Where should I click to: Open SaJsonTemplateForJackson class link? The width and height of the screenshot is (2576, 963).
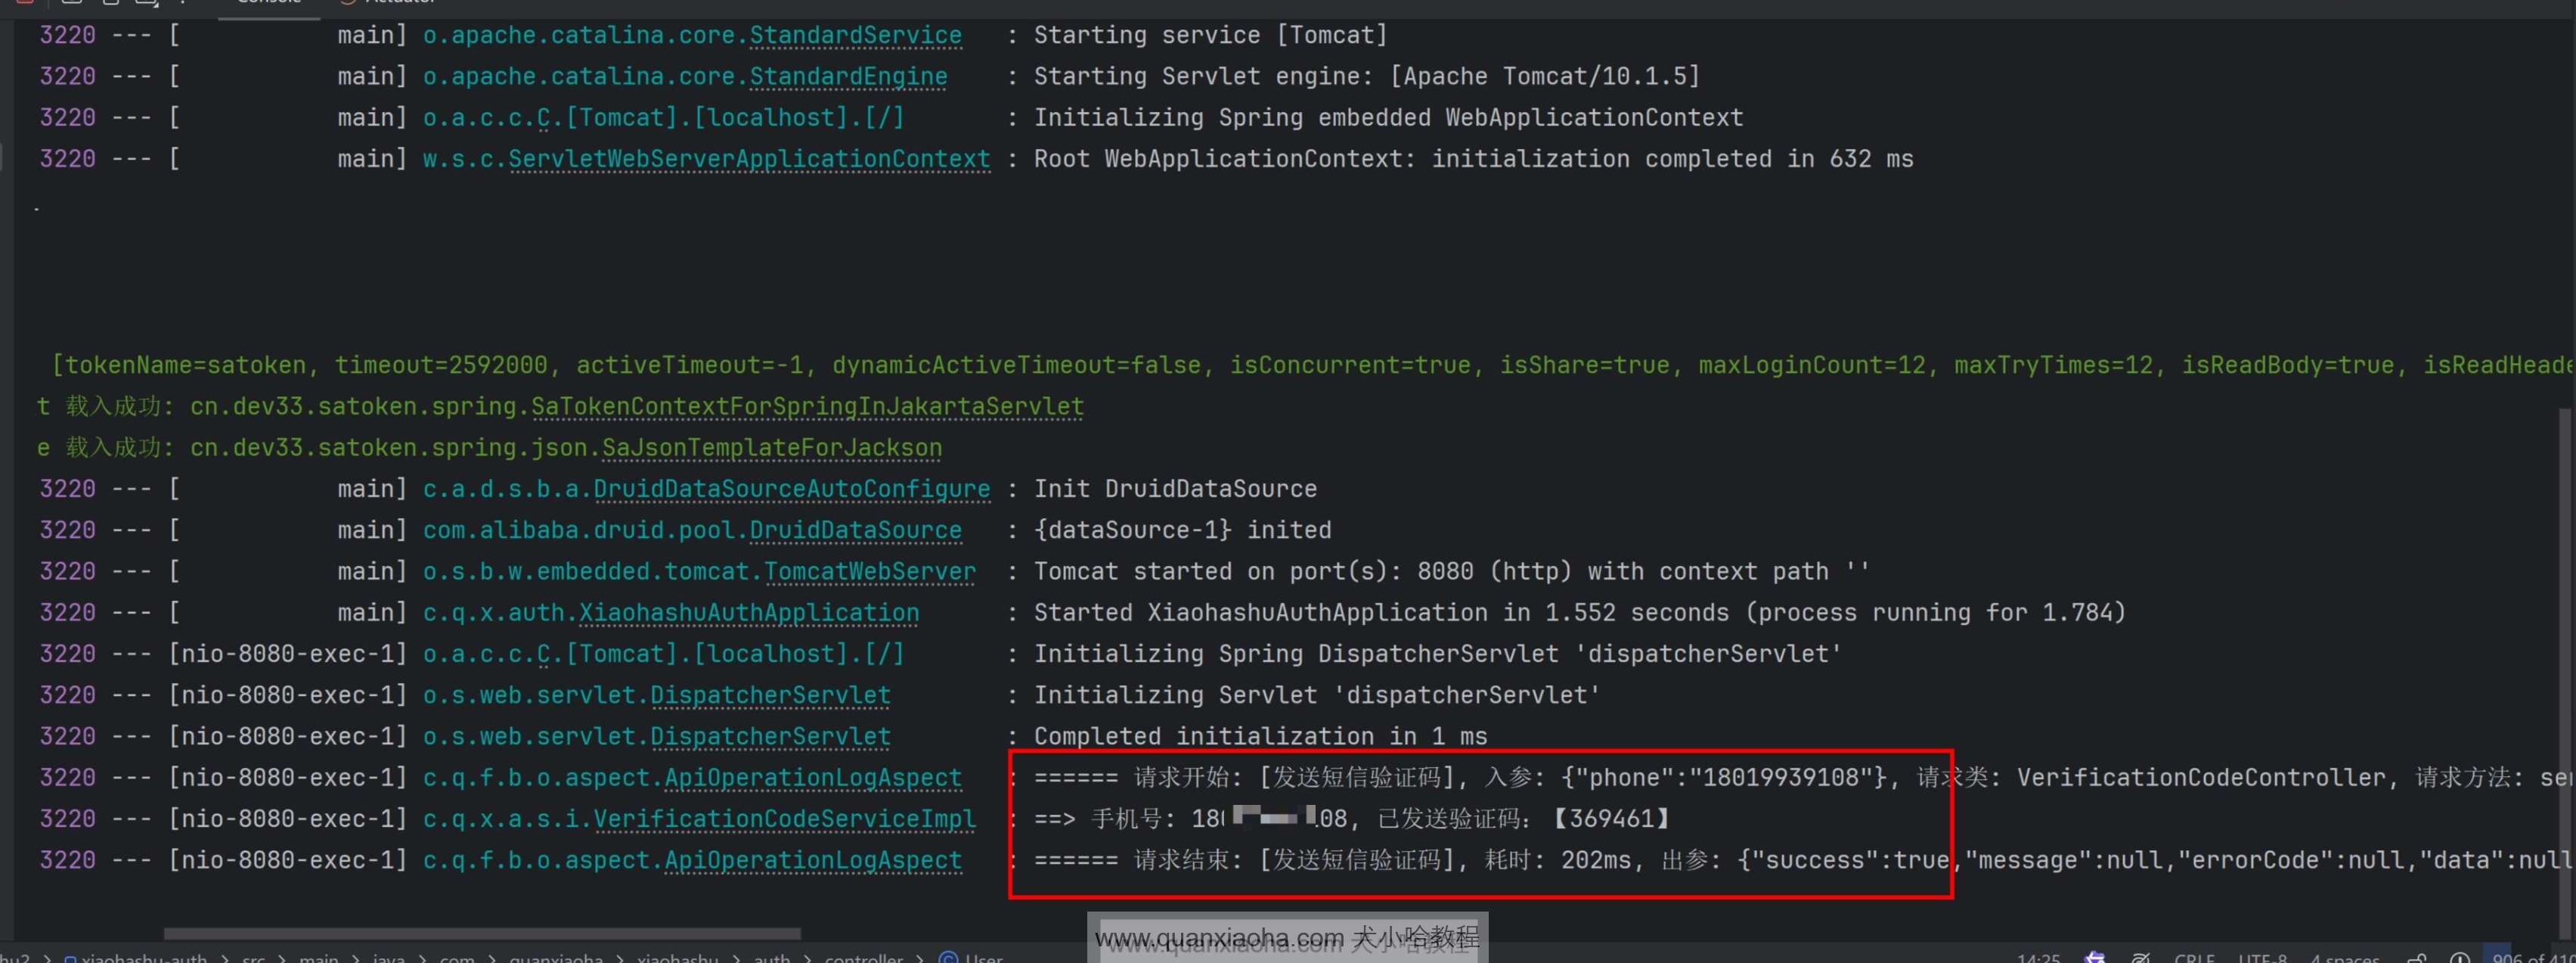pyautogui.click(x=771, y=448)
